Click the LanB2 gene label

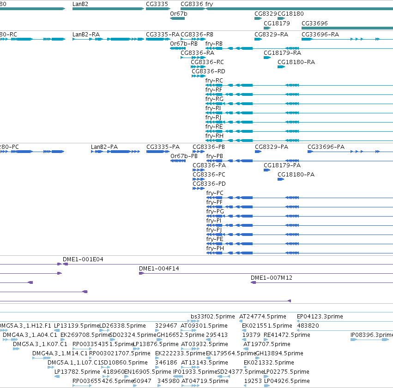[80, 4]
